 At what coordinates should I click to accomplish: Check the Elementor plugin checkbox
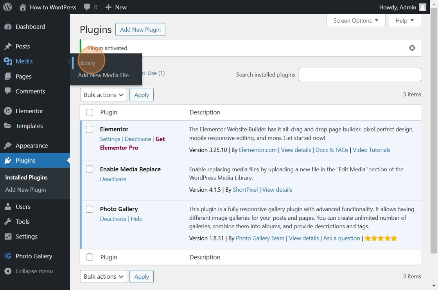click(90, 129)
